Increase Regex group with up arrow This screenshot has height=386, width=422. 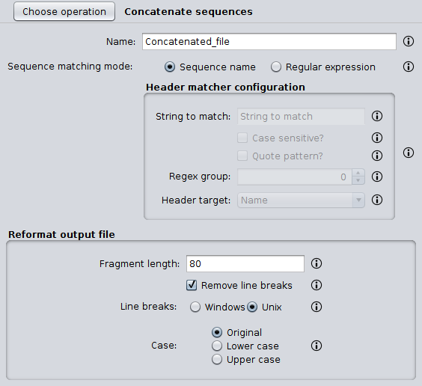pyautogui.click(x=358, y=173)
